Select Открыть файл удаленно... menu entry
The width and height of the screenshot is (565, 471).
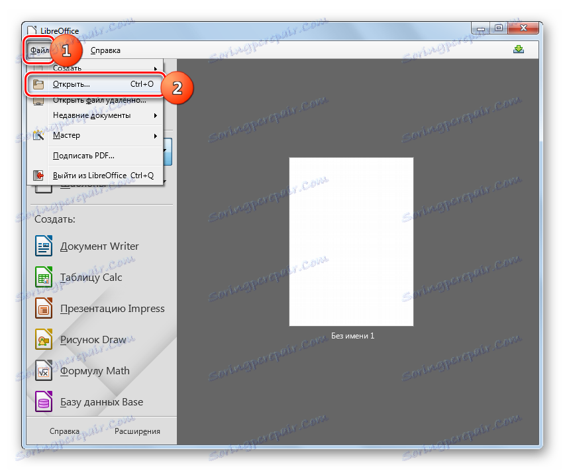click(x=95, y=100)
